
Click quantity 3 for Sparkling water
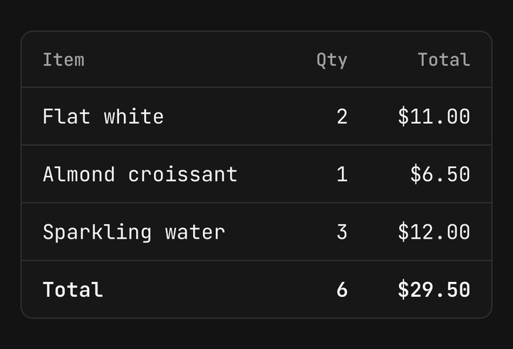pos(342,232)
